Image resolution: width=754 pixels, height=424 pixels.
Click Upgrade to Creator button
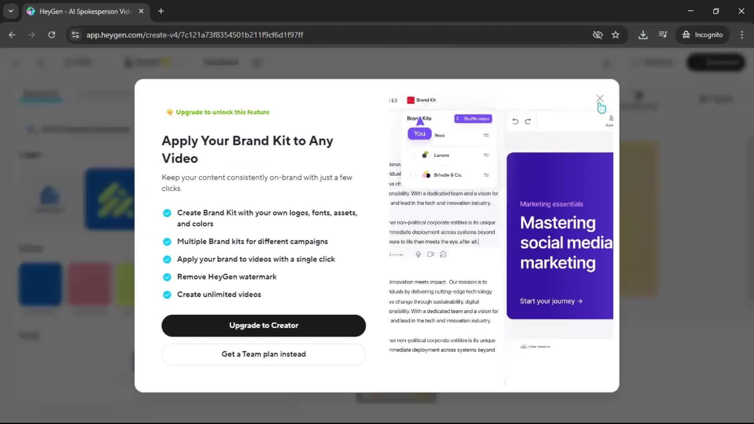click(x=264, y=325)
